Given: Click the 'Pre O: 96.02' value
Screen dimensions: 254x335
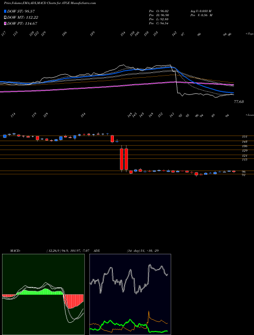Looking at the screenshot, I should click(159, 11).
